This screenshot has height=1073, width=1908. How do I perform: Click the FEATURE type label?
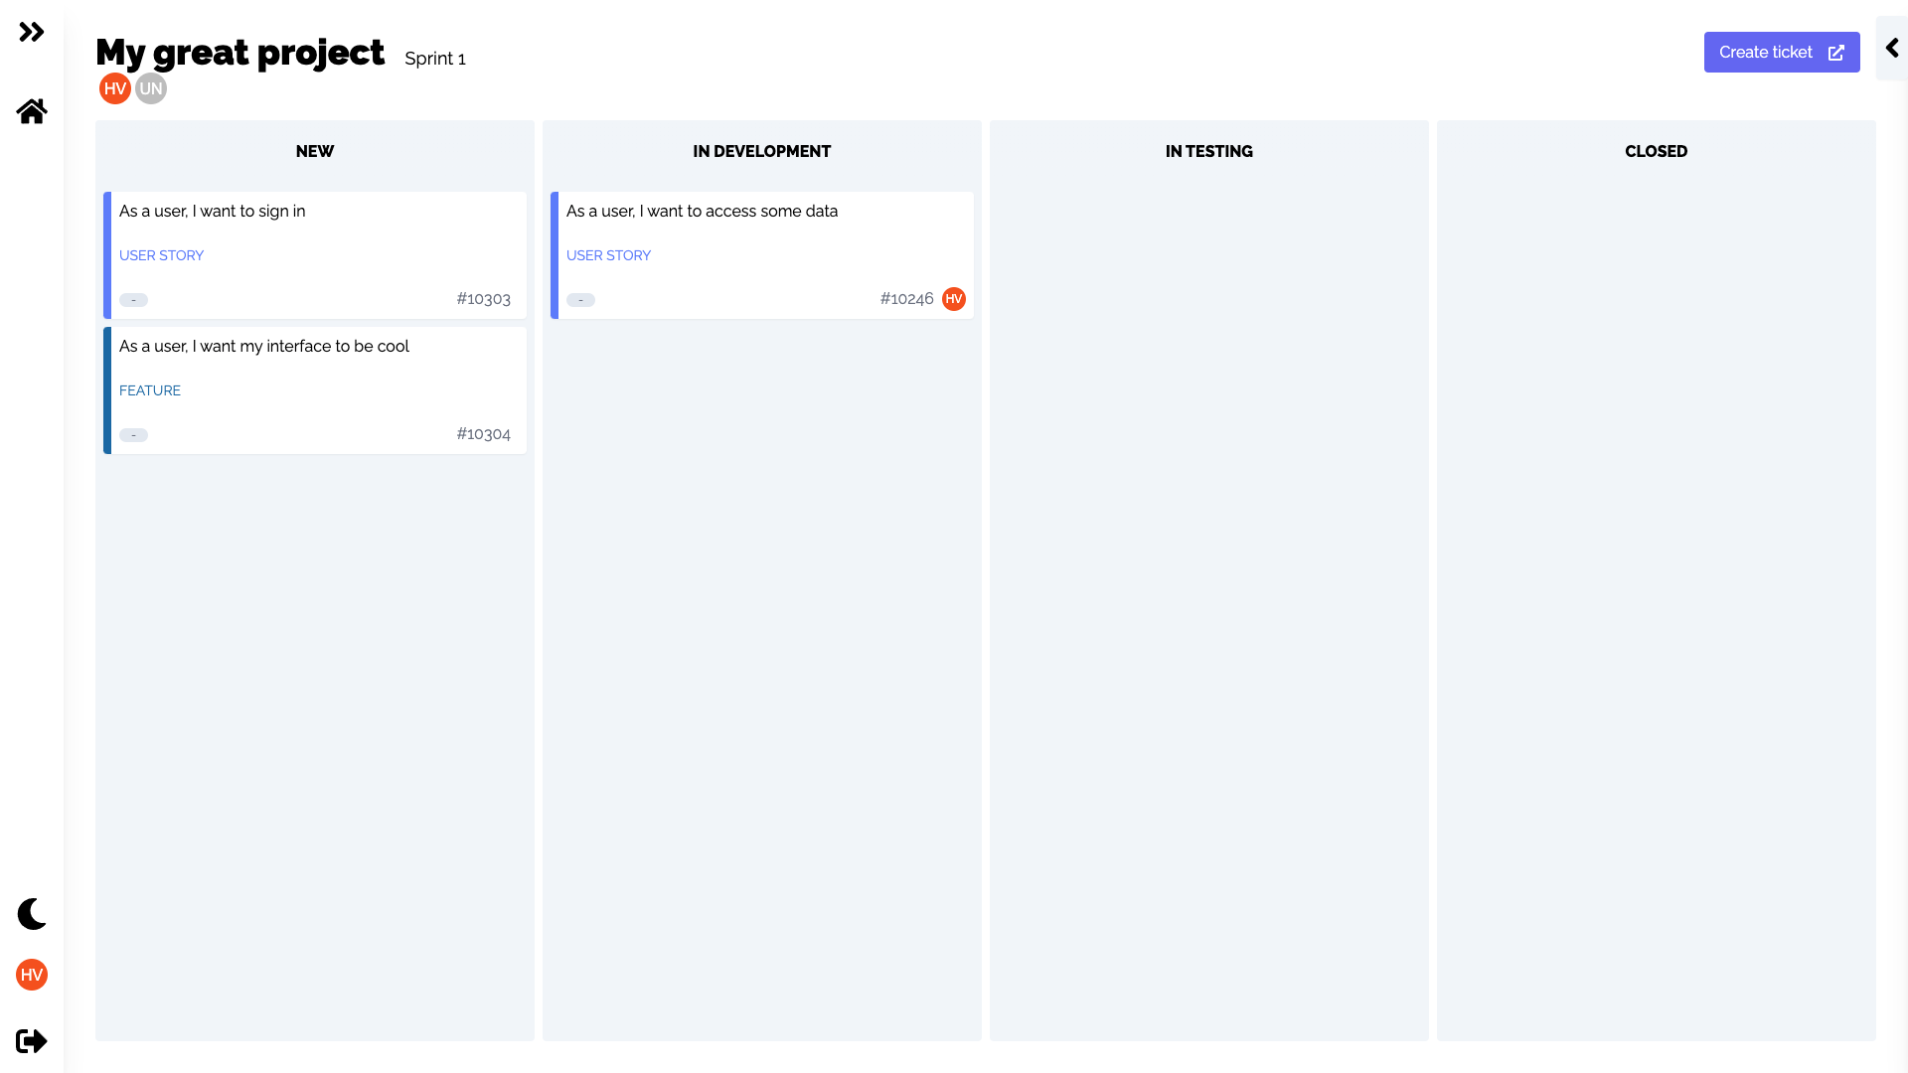point(150,390)
